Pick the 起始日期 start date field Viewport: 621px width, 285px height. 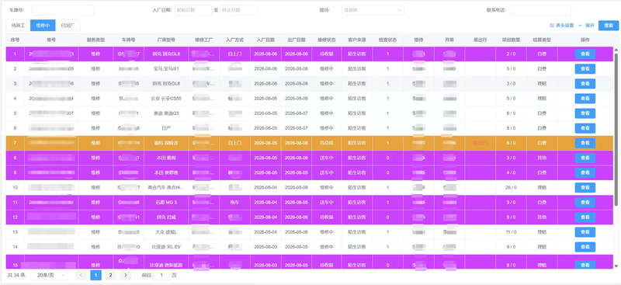(193, 10)
